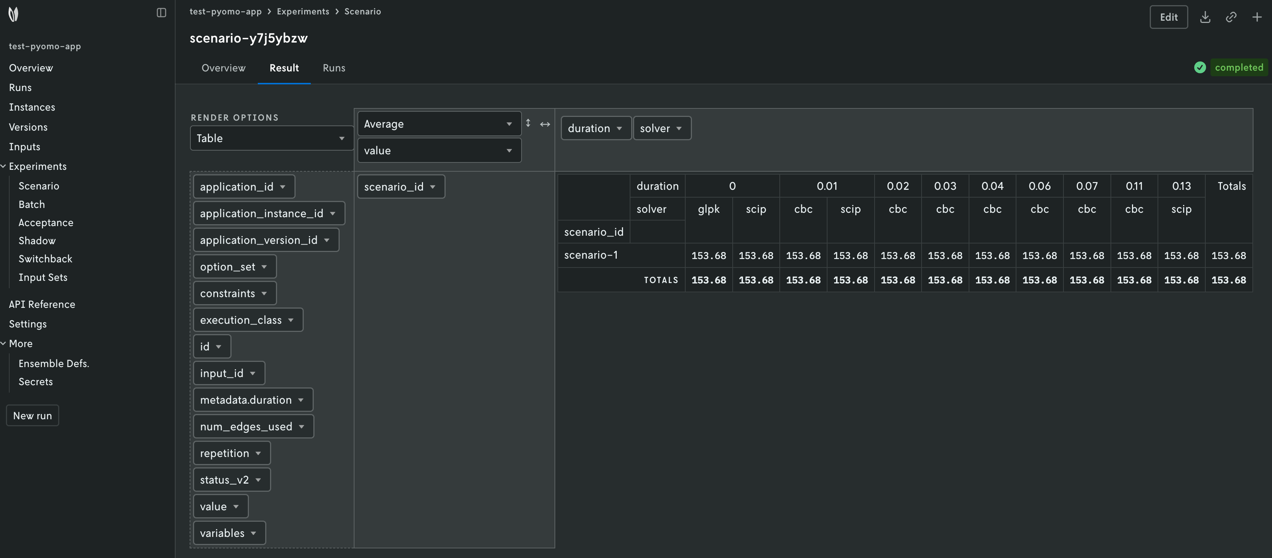Open the Edit button
Screen dimensions: 1272x558
1168,17
